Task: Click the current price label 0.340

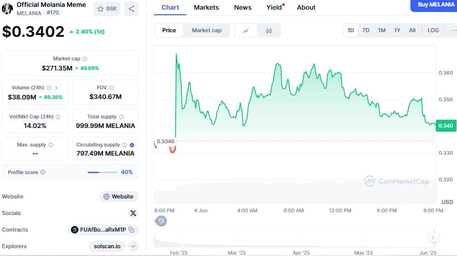Action: pyautogui.click(x=446, y=126)
